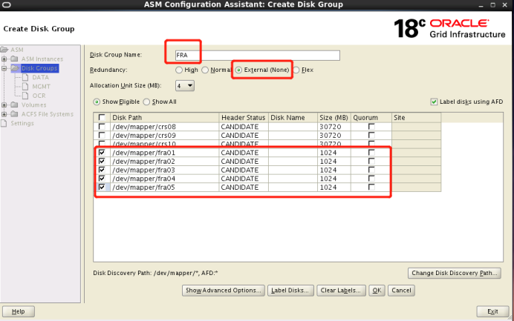Uncheck the /dev/mapper/fra02 disk checkbox
514x321 pixels.
[x=102, y=161]
